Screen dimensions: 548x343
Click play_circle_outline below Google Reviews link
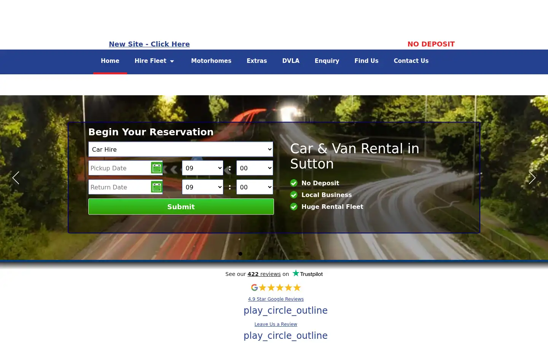[285, 310]
